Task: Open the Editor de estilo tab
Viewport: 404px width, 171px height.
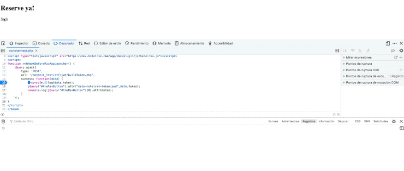Action: point(107,43)
